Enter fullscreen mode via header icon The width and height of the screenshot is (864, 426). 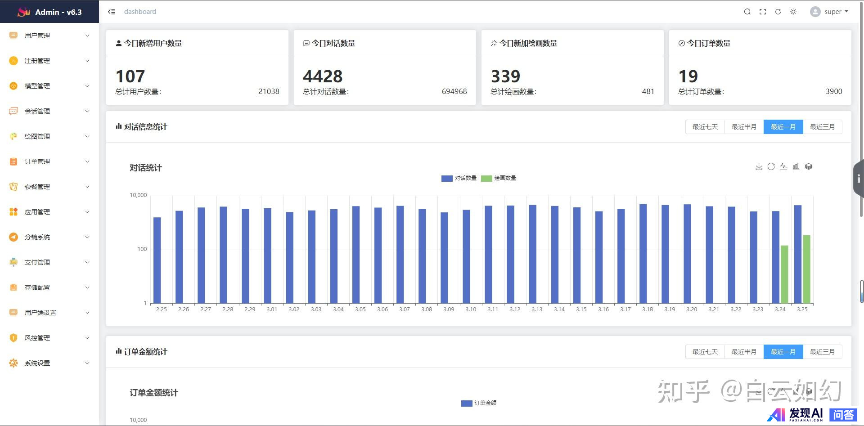pyautogui.click(x=762, y=12)
